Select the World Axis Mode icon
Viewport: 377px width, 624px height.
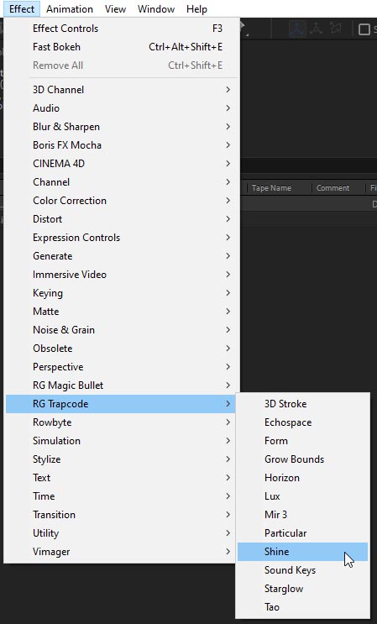pyautogui.click(x=317, y=29)
